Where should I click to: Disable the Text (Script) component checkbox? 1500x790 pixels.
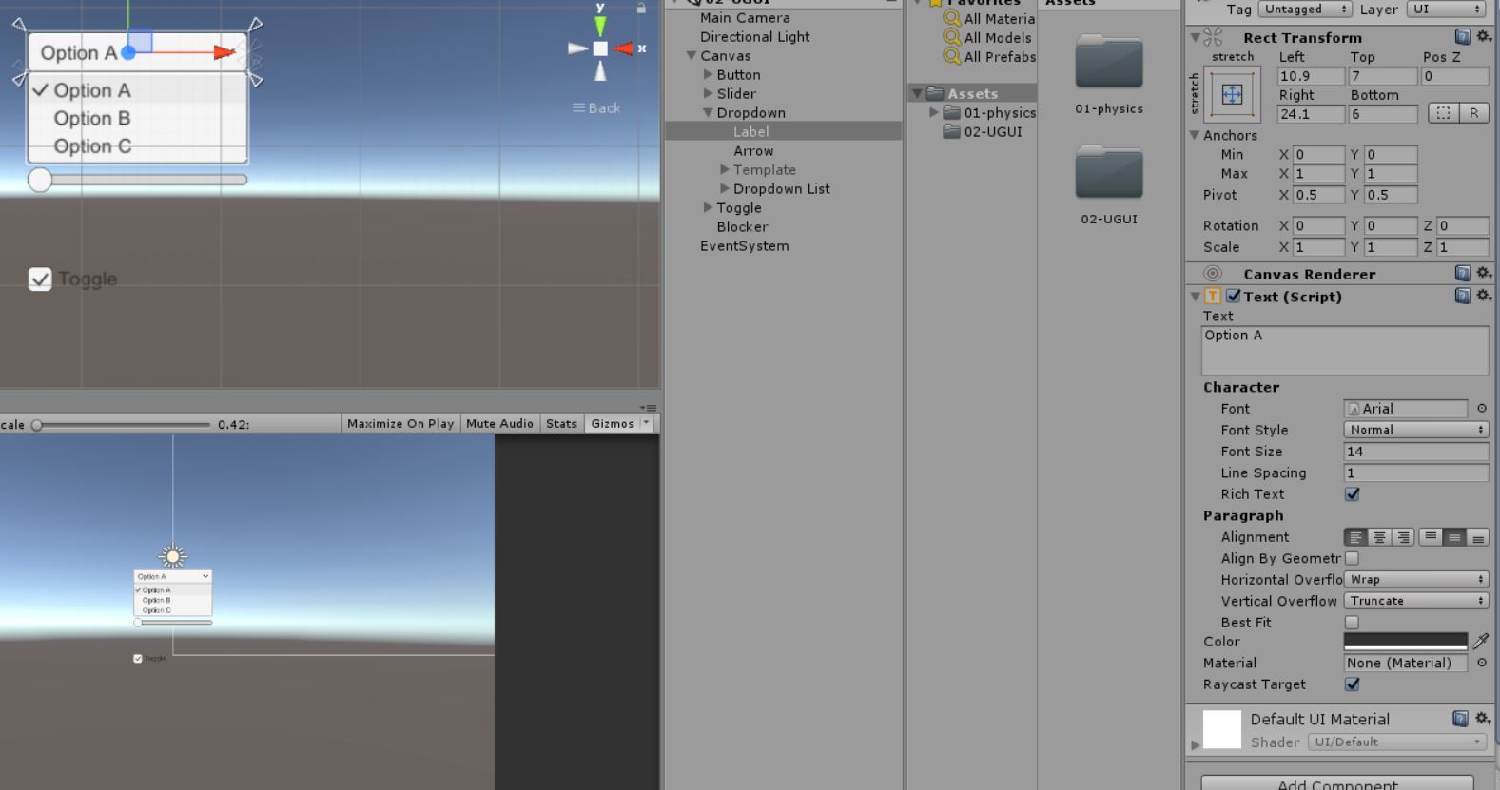1234,296
